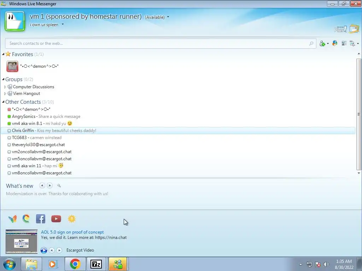Click in the Search contacts field
Image resolution: width=362 pixels, height=271 pixels.
click(160, 43)
